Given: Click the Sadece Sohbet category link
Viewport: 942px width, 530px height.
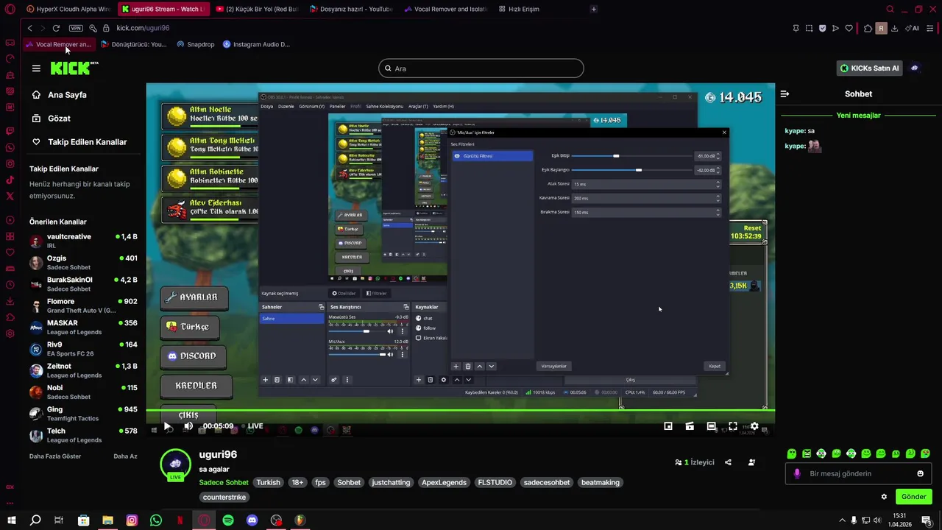Looking at the screenshot, I should tap(224, 483).
